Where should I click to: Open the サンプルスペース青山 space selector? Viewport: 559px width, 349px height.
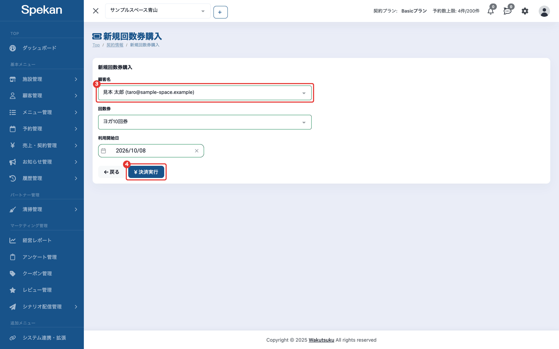(x=158, y=11)
